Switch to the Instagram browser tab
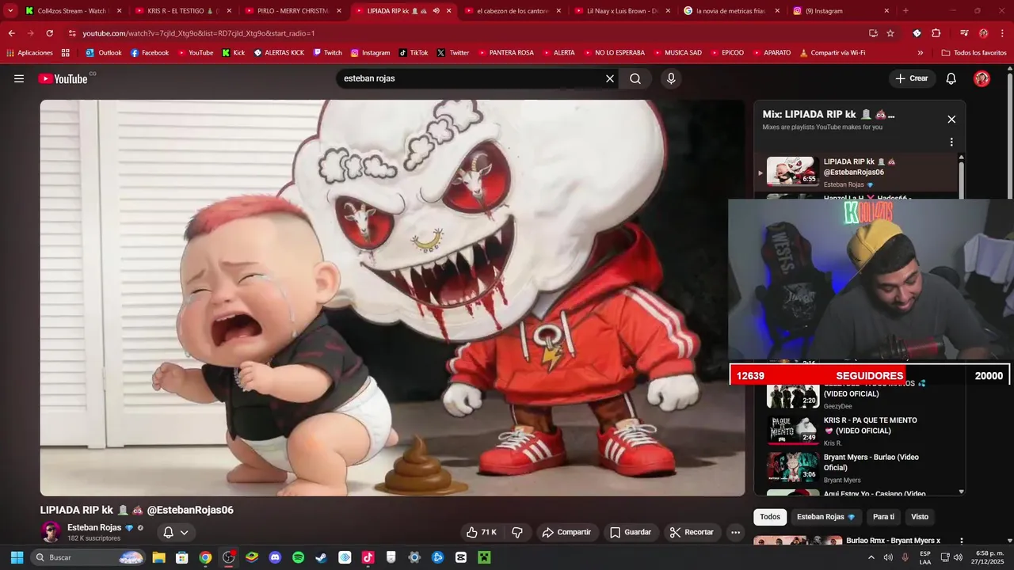The height and width of the screenshot is (570, 1014). (841, 11)
